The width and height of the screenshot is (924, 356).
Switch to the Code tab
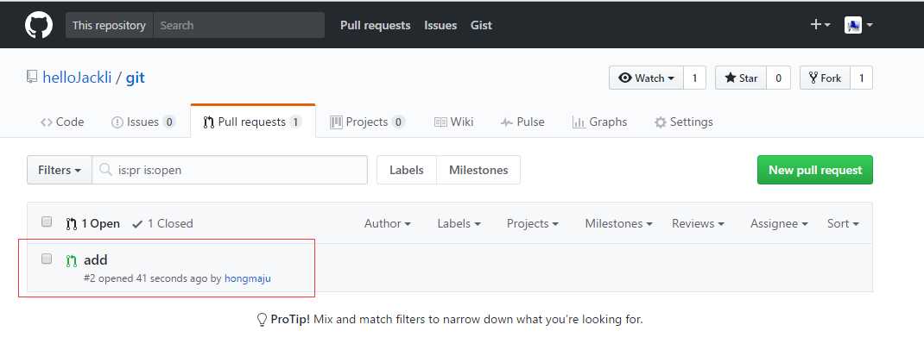62,122
